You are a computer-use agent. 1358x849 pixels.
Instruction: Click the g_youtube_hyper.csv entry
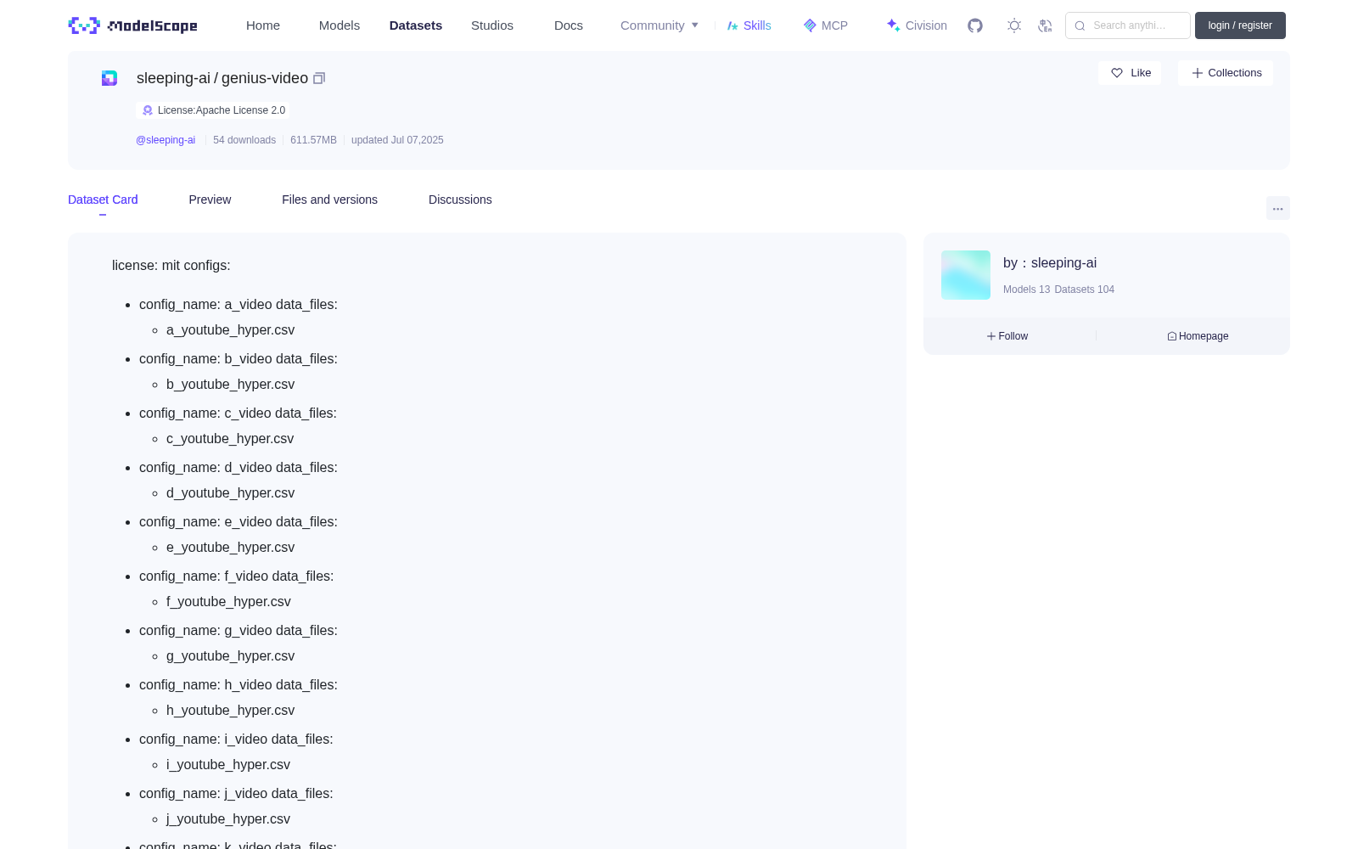(230, 656)
